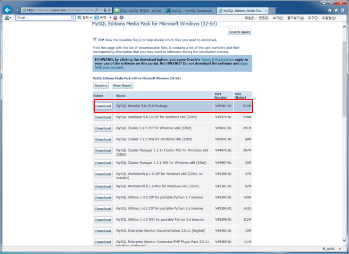Download MySQL Installer 5.6.19.0 Package
Image resolution: width=349 pixels, height=254 pixels.
tap(103, 106)
